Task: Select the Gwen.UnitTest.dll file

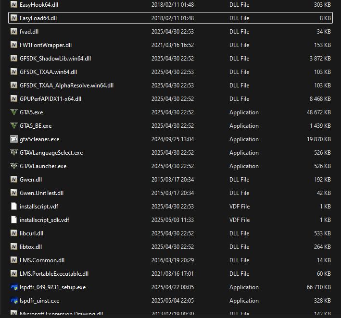Action: [41, 193]
